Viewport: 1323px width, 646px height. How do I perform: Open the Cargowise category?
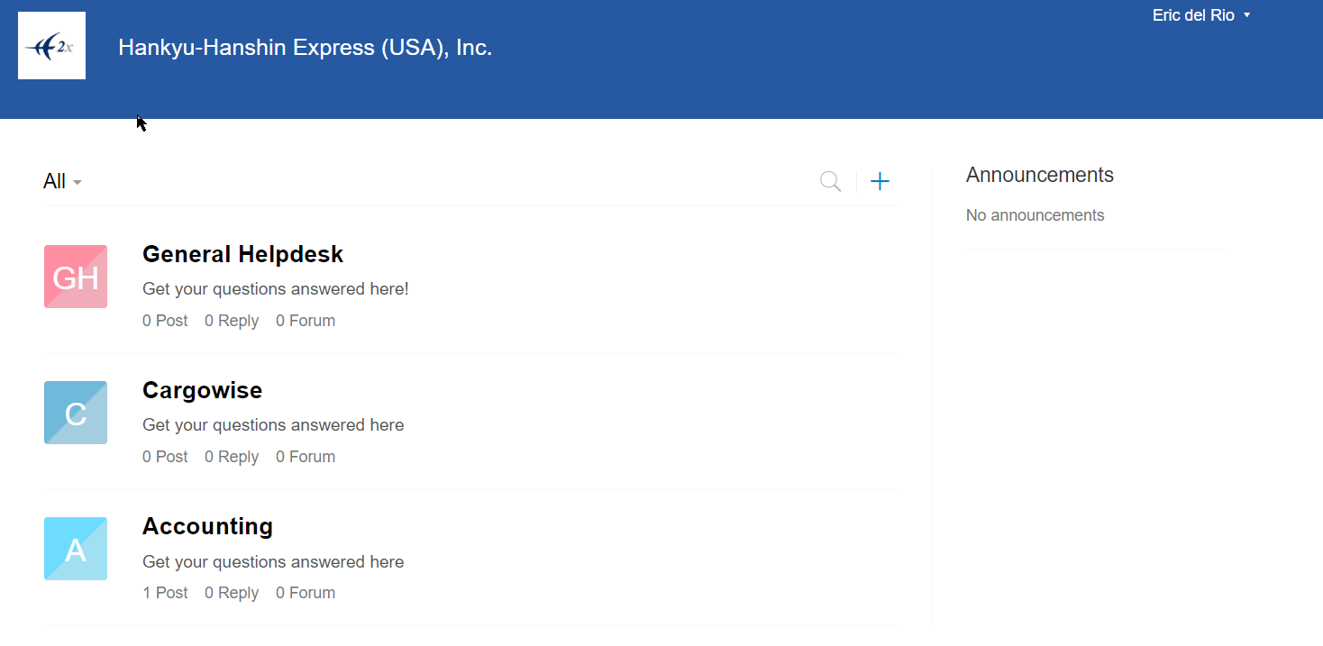(202, 391)
